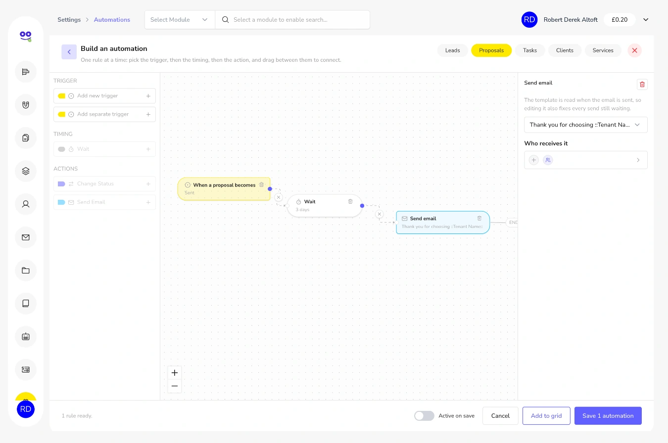Screen dimensions: 668x443
Task: Toggle the Active on save switch
Action: click(x=424, y=416)
